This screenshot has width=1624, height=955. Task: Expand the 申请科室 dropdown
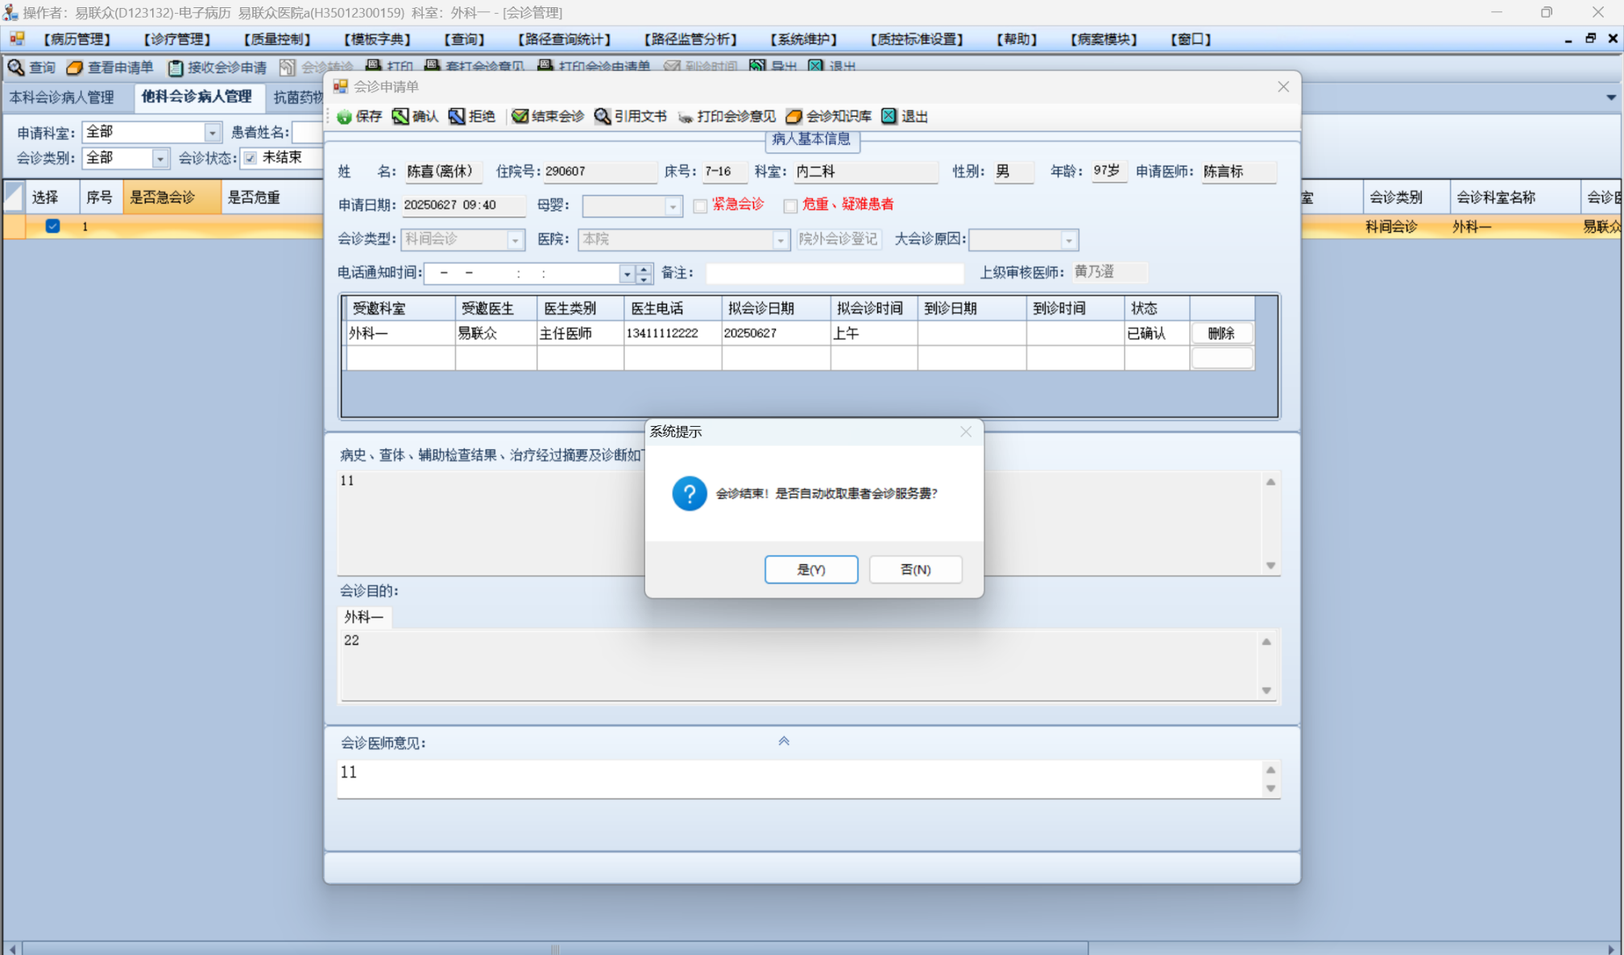(x=212, y=132)
